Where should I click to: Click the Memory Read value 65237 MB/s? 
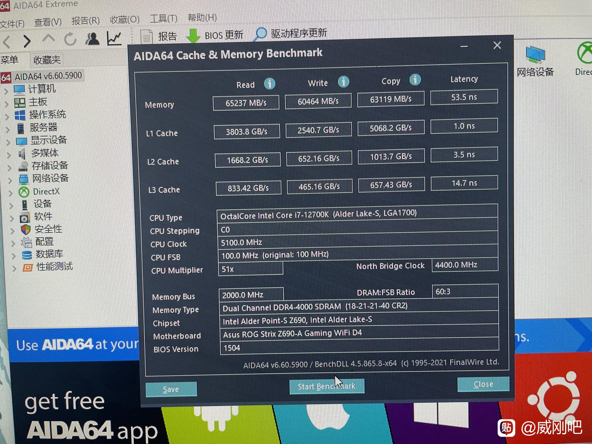[246, 103]
